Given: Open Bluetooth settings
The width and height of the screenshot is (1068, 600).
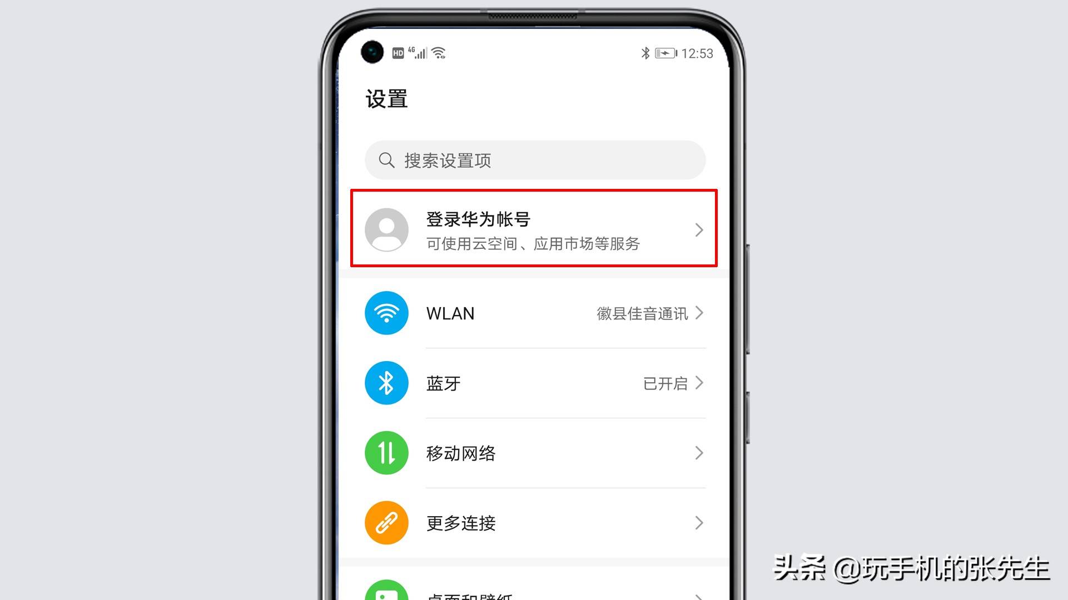Looking at the screenshot, I should pyautogui.click(x=533, y=382).
